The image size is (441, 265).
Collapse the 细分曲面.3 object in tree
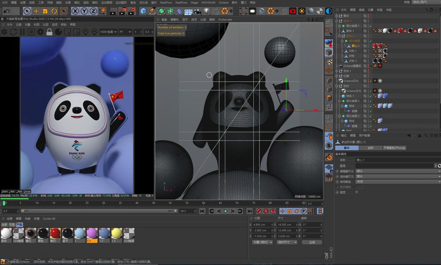click(339, 101)
